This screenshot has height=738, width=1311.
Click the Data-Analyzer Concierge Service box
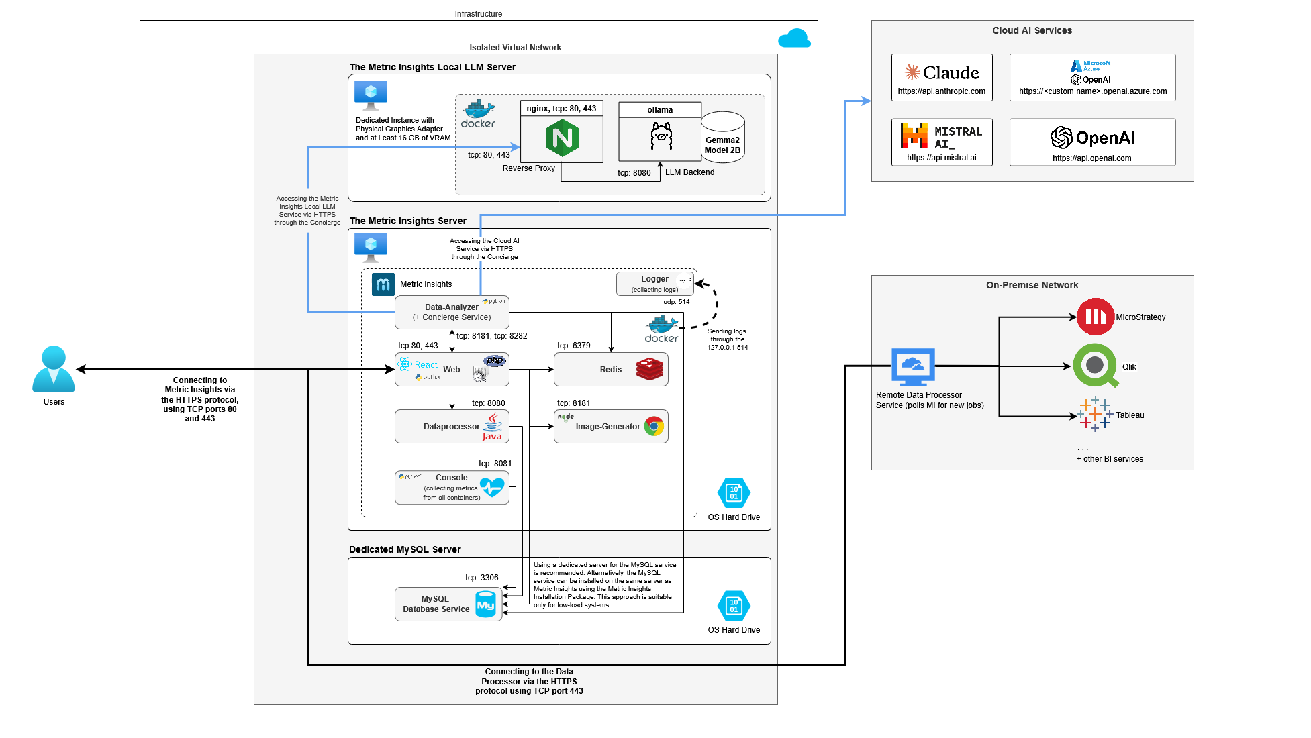(452, 313)
